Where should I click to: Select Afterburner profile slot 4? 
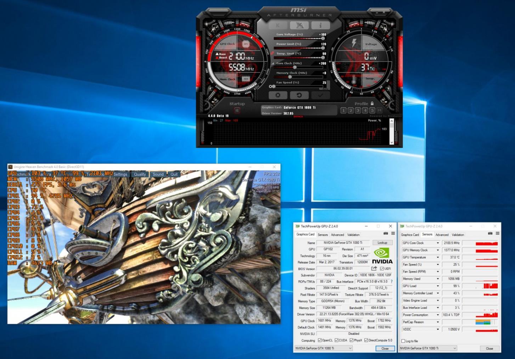tap(365, 110)
